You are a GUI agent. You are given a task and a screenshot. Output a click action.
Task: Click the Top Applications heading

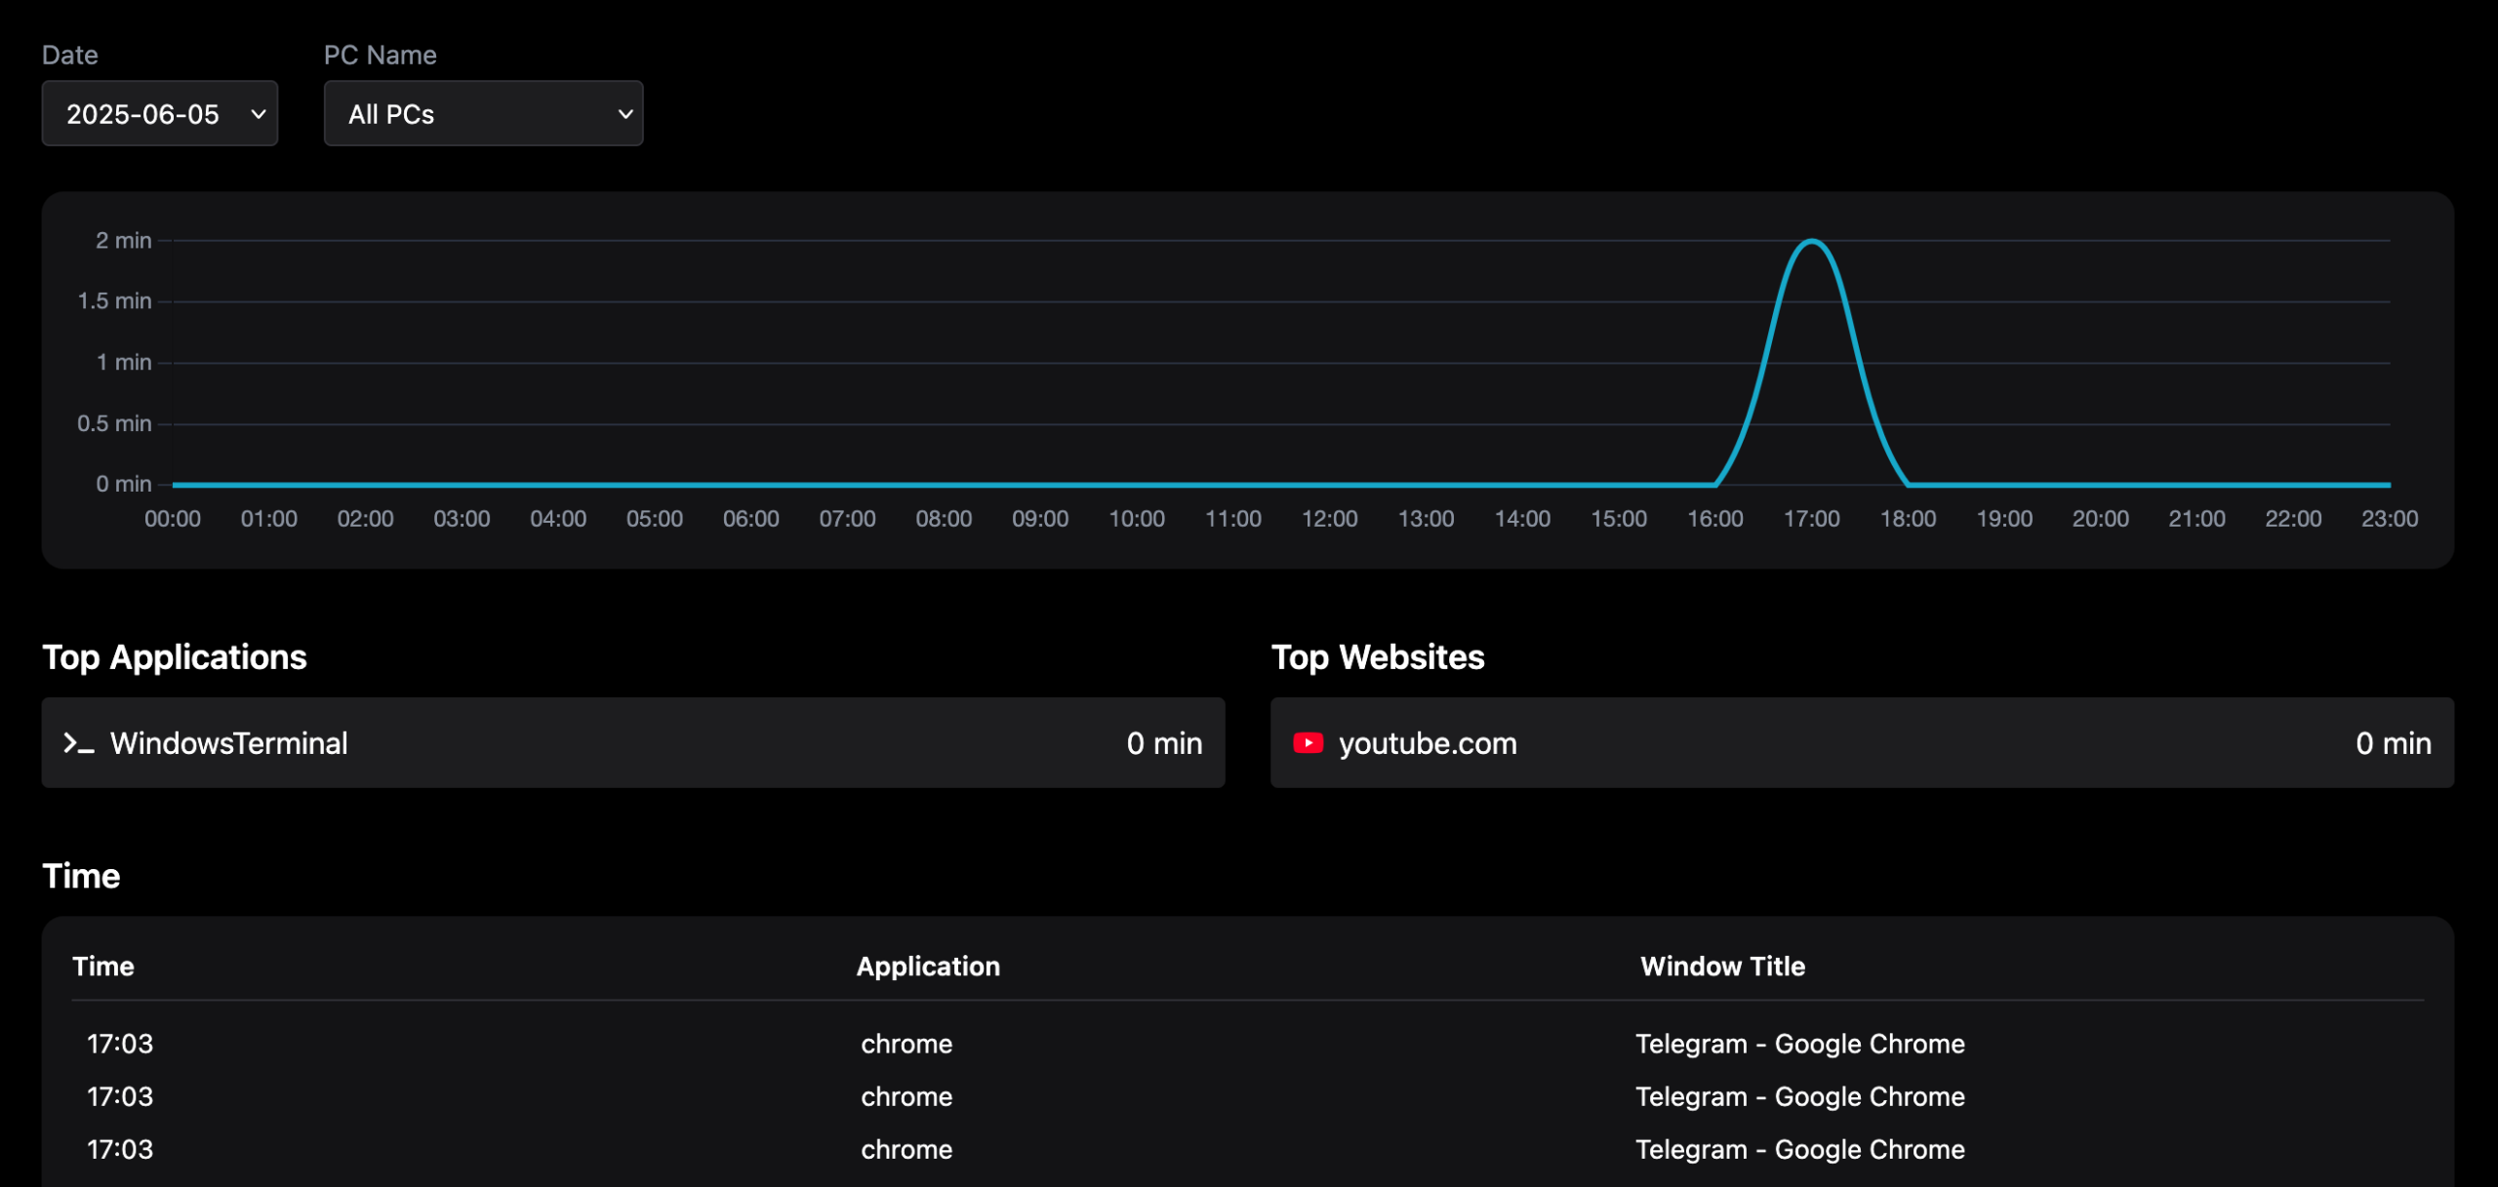175,657
